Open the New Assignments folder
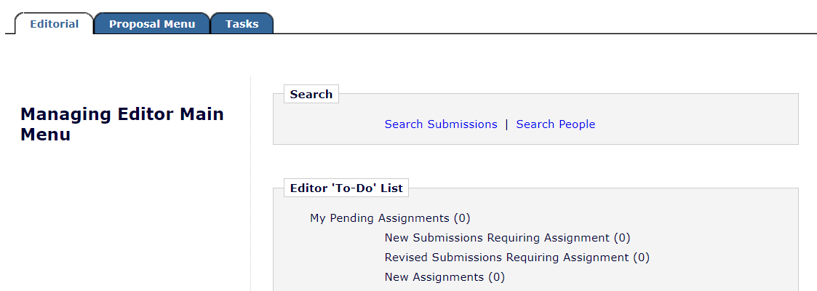817x291 pixels. point(434,277)
